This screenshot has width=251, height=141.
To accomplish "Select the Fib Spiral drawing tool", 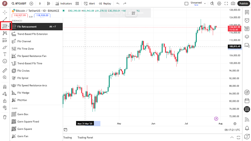I will pos(23,78).
